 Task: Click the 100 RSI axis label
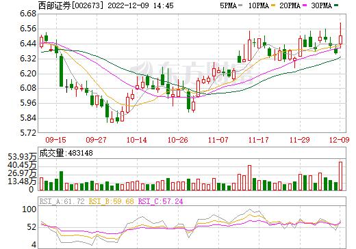pos(29,209)
